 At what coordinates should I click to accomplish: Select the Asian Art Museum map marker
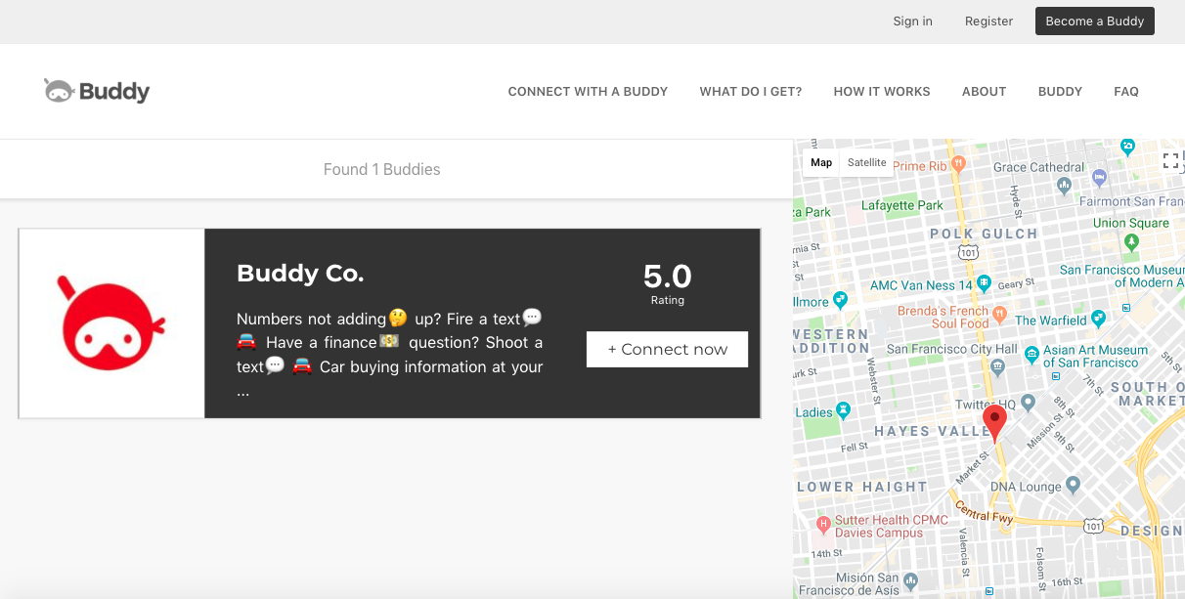1032,354
